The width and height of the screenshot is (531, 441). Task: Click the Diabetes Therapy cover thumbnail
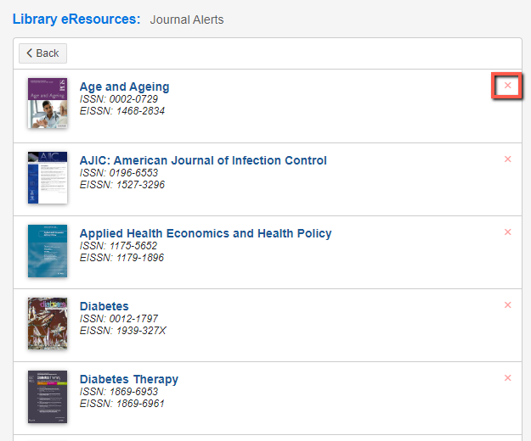coord(48,397)
